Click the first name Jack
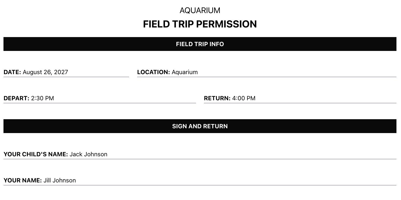Viewport: 401px width, 200px height. click(76, 154)
